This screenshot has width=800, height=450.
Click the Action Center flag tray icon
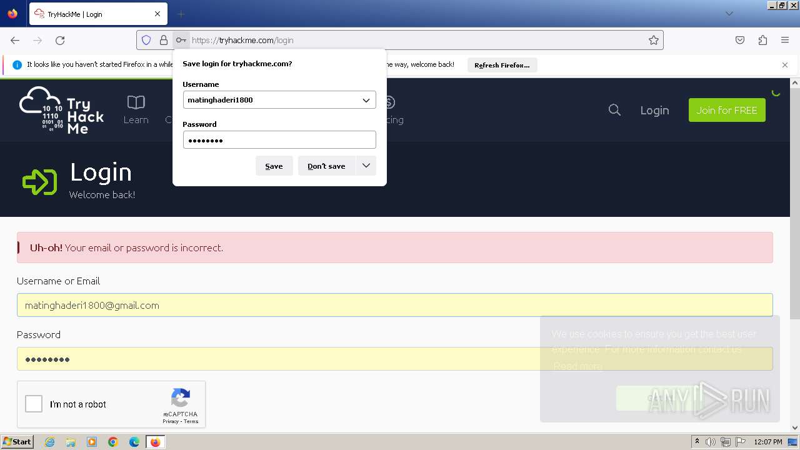(740, 442)
